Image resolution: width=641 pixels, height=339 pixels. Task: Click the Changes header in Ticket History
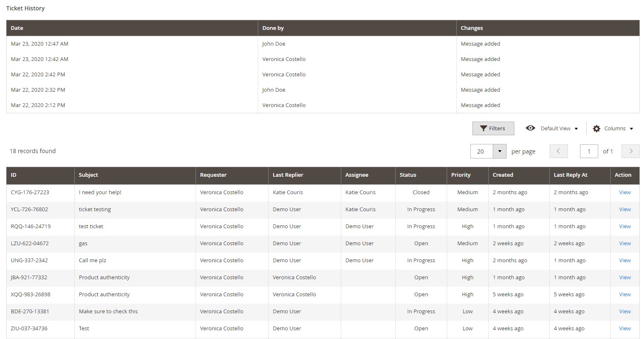coord(548,28)
